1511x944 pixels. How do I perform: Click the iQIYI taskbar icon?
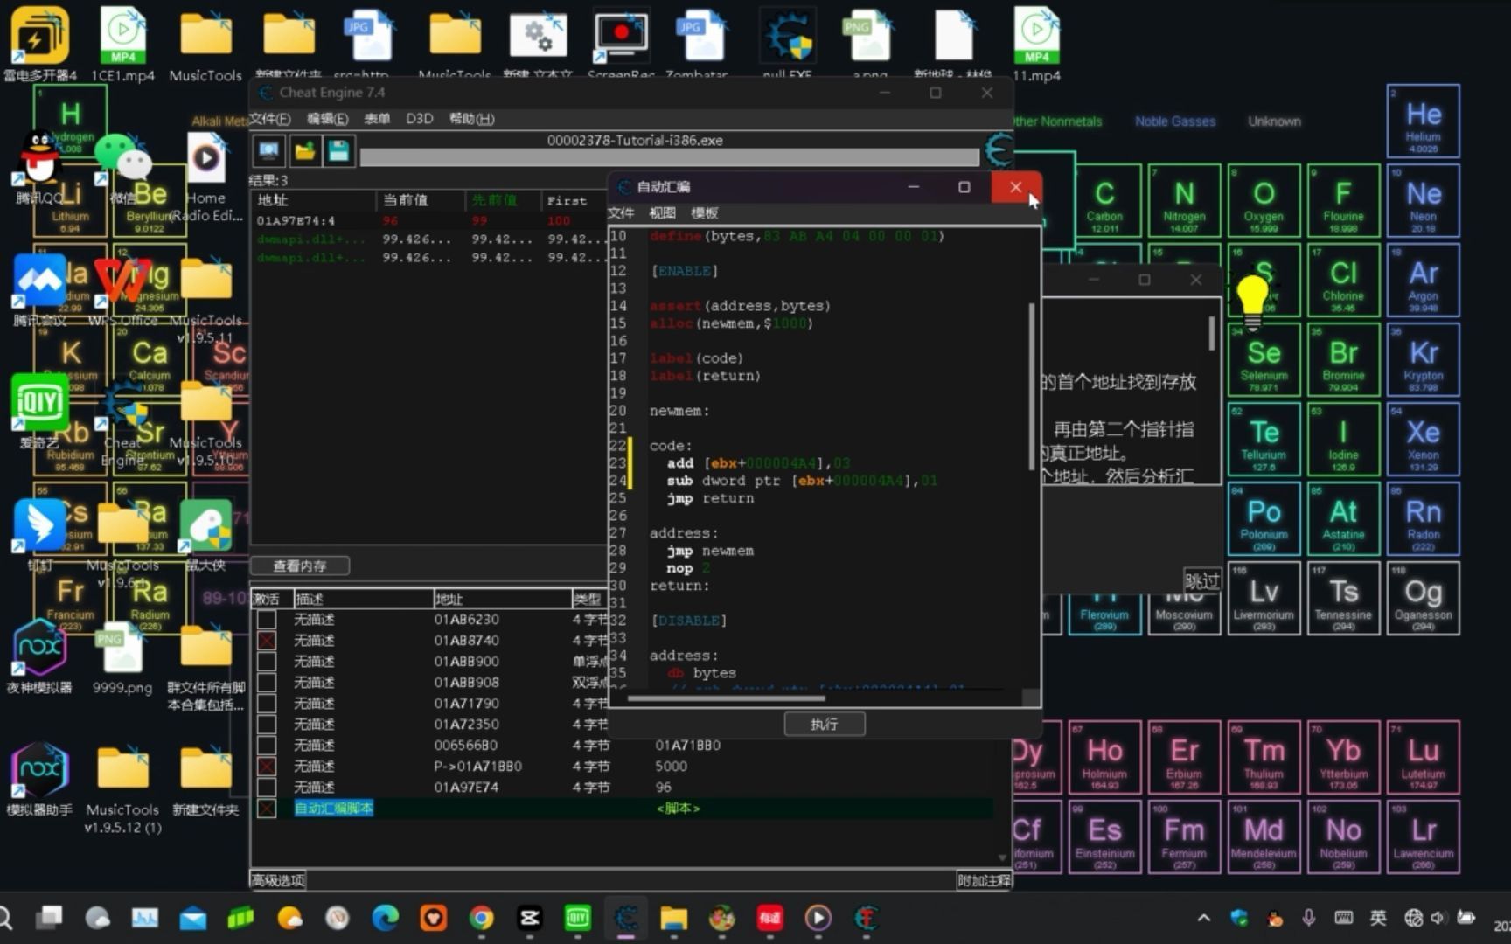[577, 918]
